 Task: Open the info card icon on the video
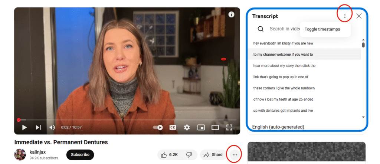click(232, 14)
